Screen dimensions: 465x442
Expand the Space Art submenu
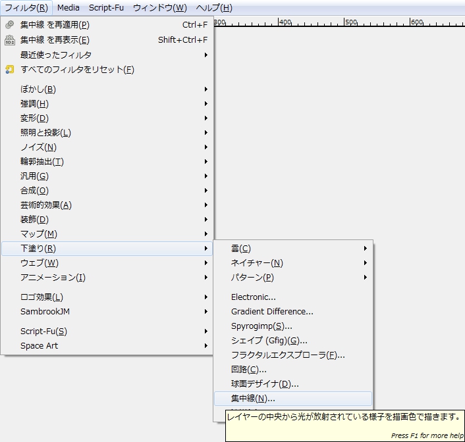point(107,346)
